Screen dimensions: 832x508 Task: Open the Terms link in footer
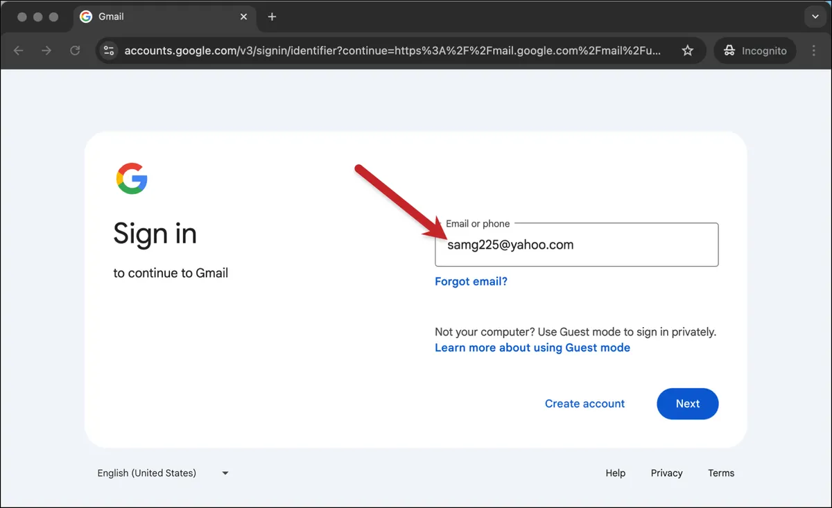click(x=721, y=473)
